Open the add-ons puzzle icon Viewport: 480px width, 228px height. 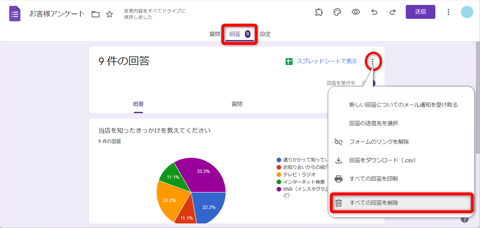(319, 12)
